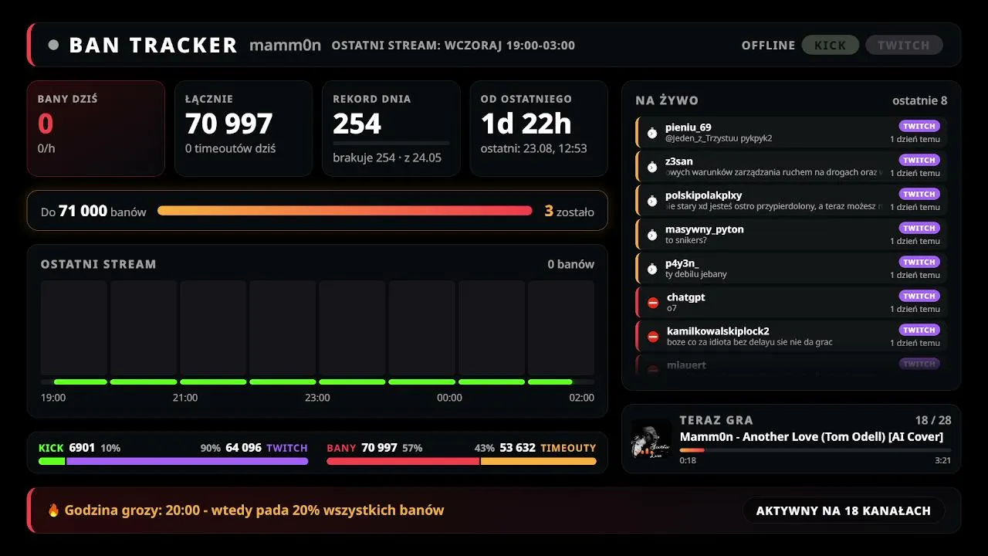The height and width of the screenshot is (556, 988).
Task: Click the 'Godzina grozy: 20:00' banner text
Action: (255, 510)
